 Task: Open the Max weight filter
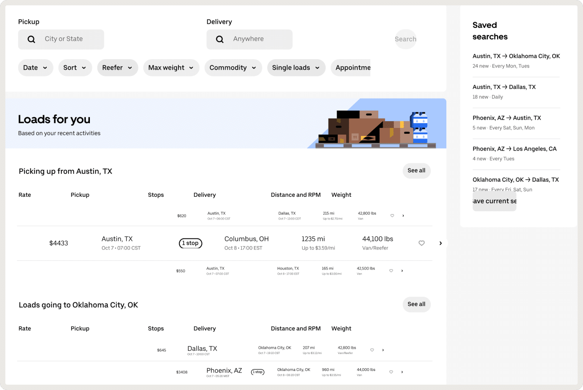click(171, 68)
